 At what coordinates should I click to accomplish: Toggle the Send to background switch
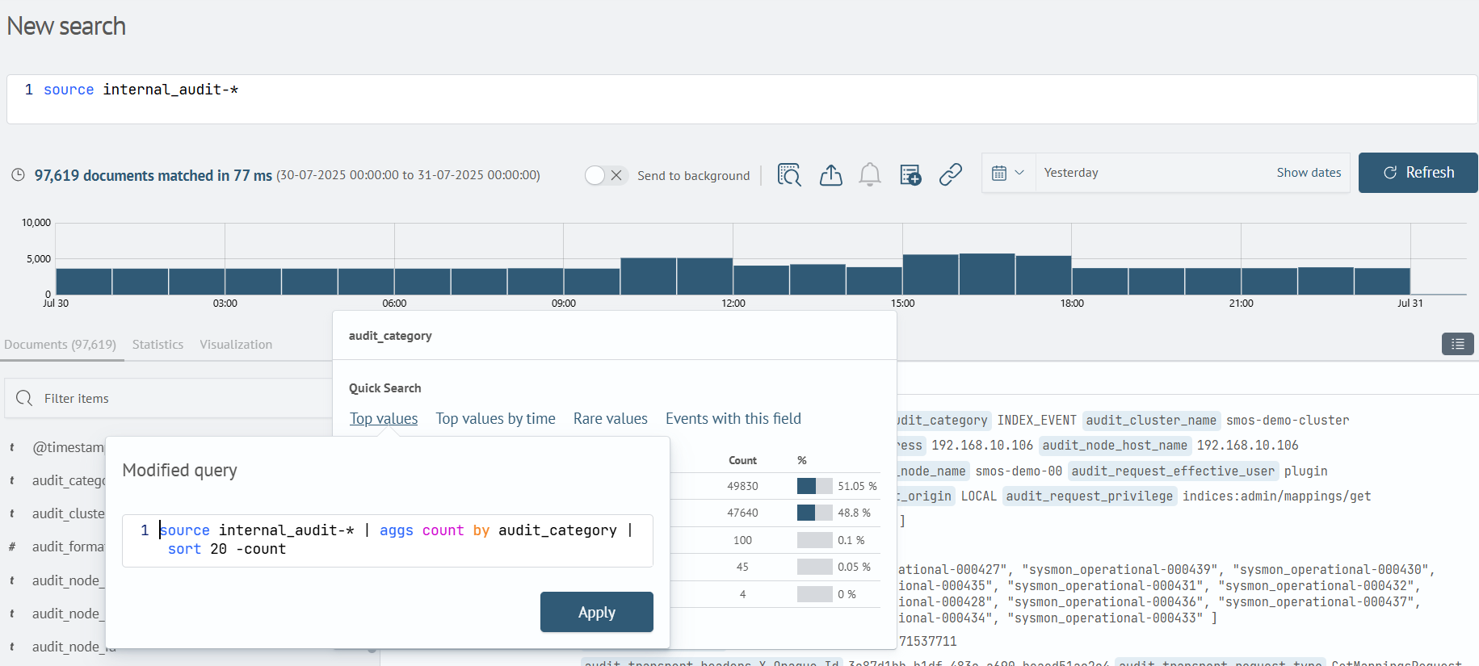[606, 175]
